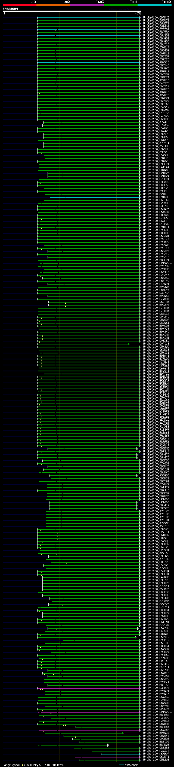Click the UniRef100_Q10710 label
The width and height of the screenshot is (174, 767).
pos(156,416)
